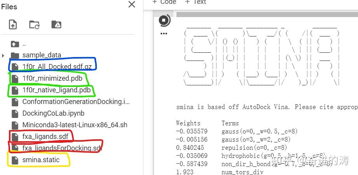The width and height of the screenshot is (358, 175).
Task: Add a new Code cell
Action: [164, 2]
